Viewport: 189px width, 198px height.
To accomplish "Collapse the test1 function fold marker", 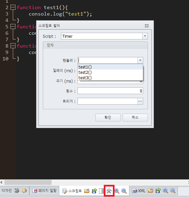I will [13, 7].
